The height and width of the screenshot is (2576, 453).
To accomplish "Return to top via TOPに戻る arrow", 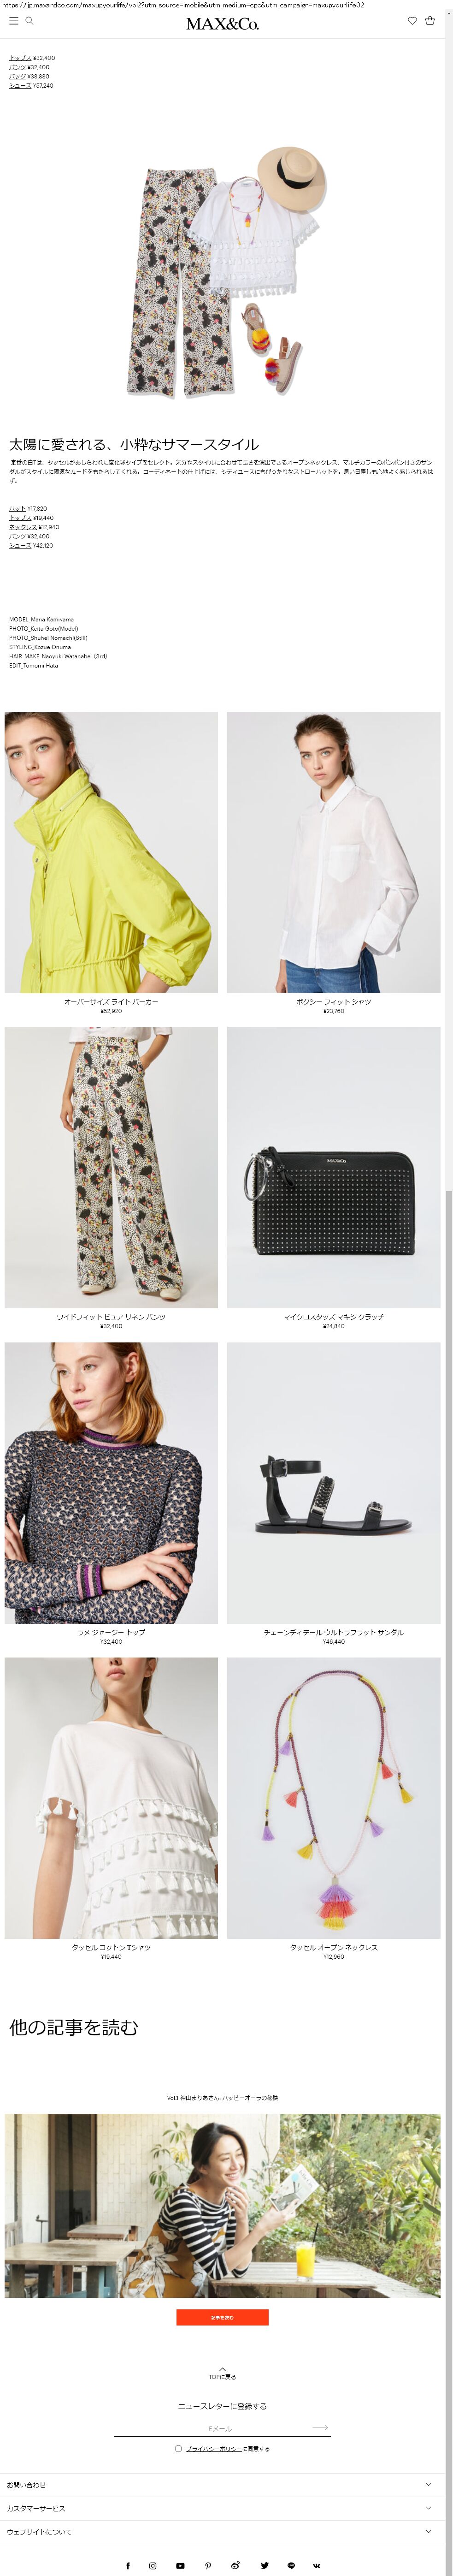I will tap(222, 2372).
